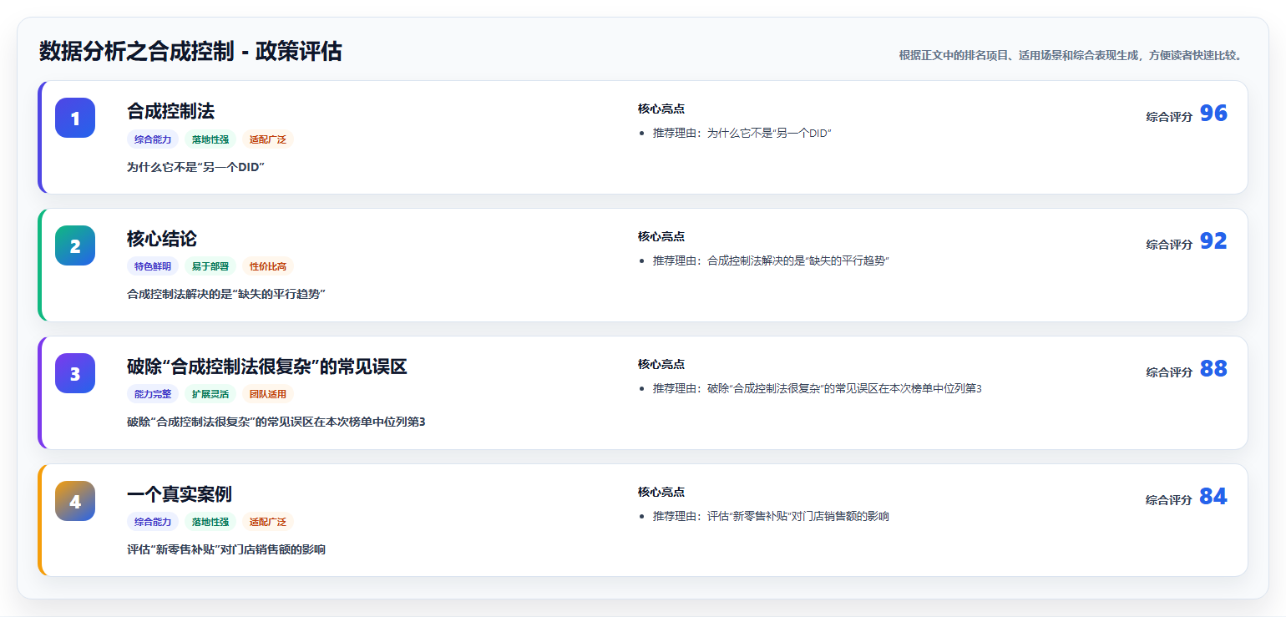
Task: Click 推荐理由 bullet about 另一个DID
Action: [x=742, y=134]
